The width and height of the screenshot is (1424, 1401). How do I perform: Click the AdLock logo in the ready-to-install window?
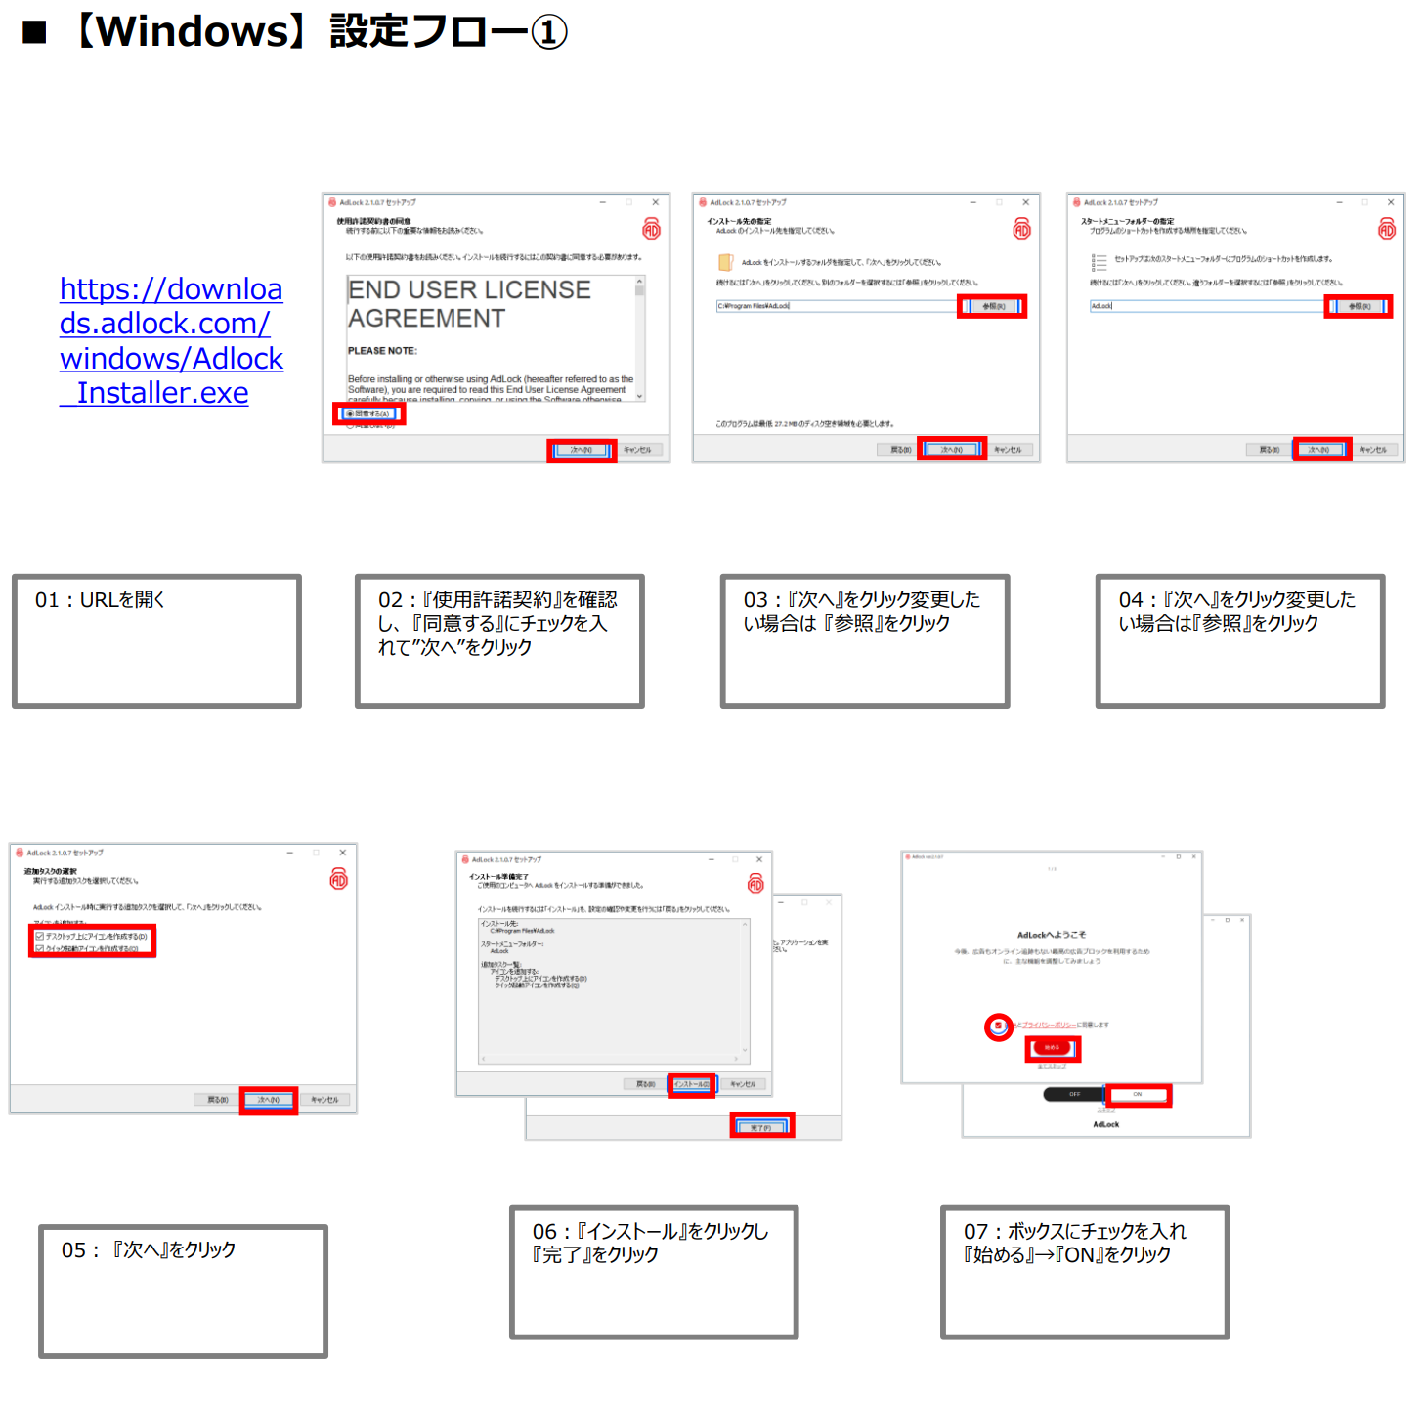tap(755, 884)
